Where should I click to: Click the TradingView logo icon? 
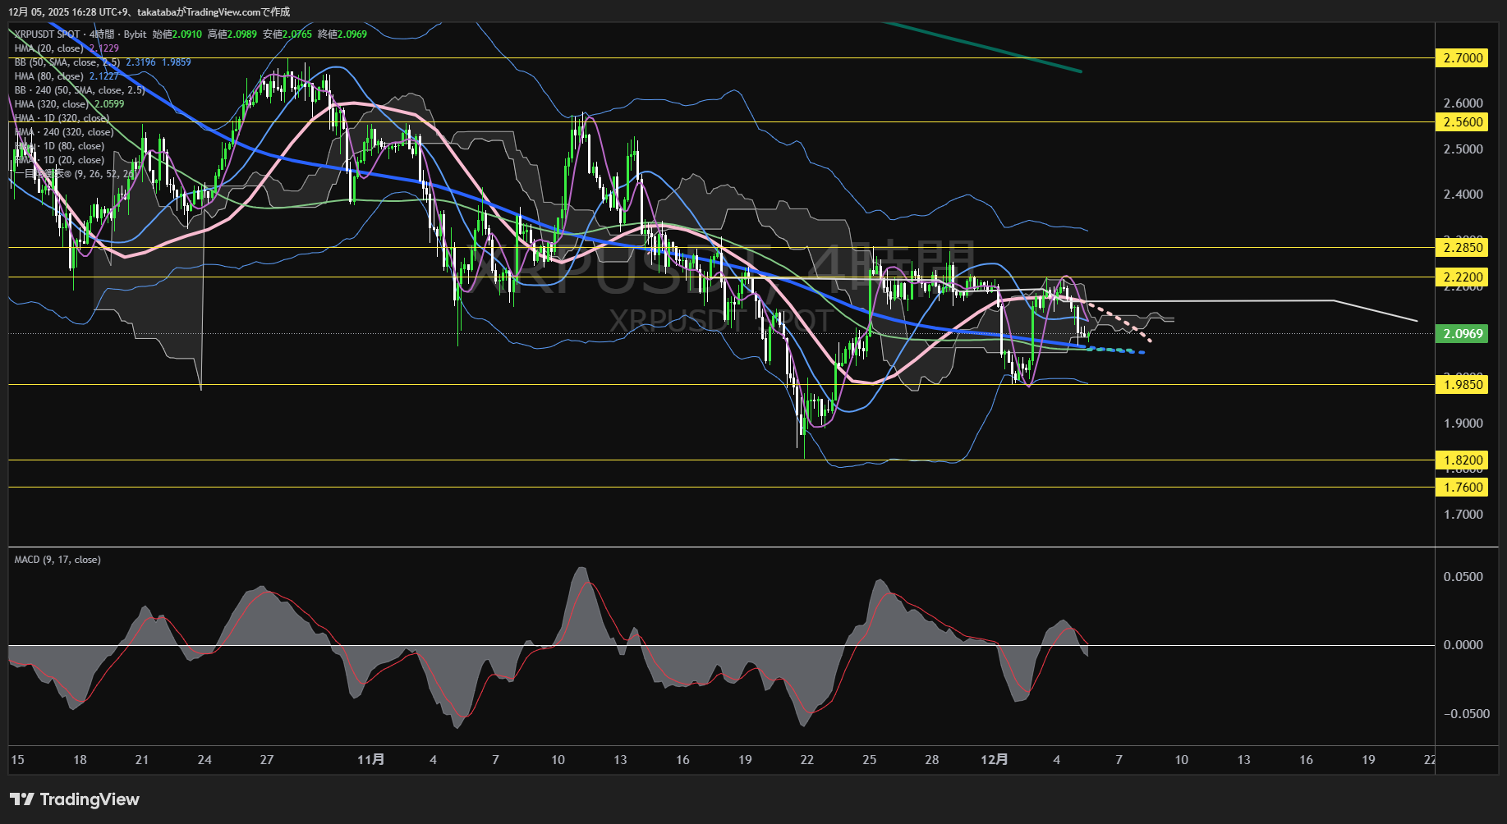click(22, 799)
